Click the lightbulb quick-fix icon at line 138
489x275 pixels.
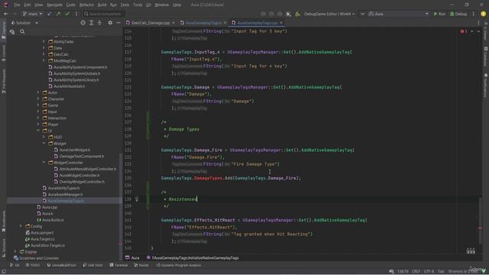pos(137,199)
